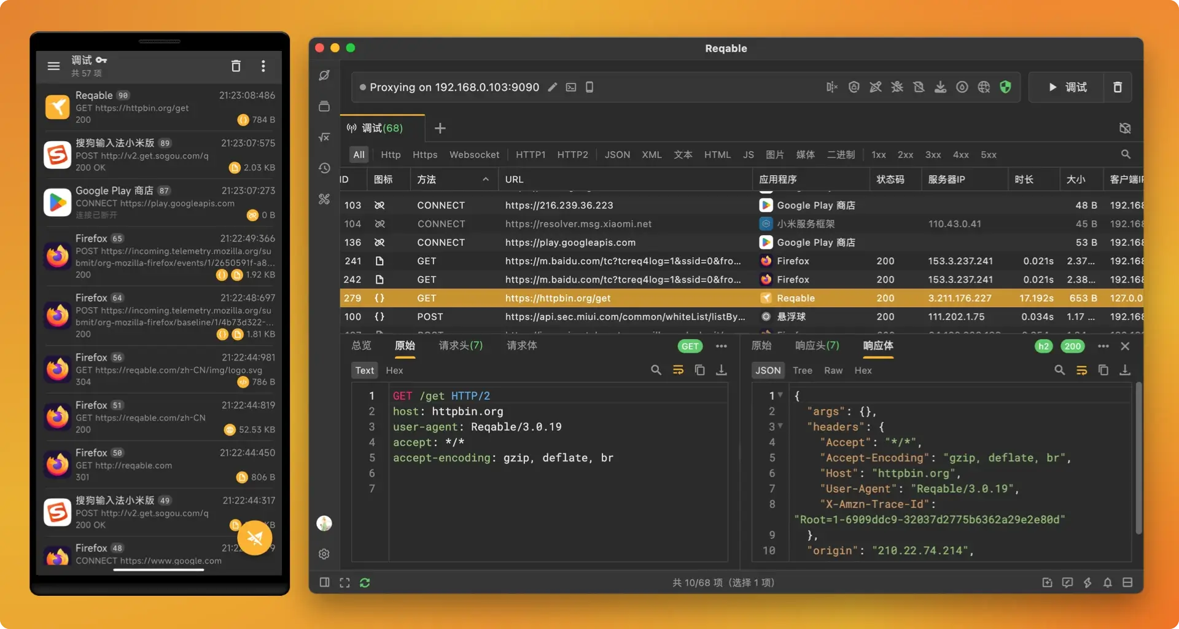Screen dimensions: 1179x629
Task: Click the download/import icon in the top toolbar
Action: 941,87
